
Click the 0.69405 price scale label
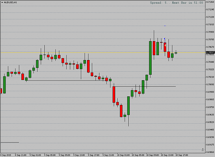click(210, 130)
